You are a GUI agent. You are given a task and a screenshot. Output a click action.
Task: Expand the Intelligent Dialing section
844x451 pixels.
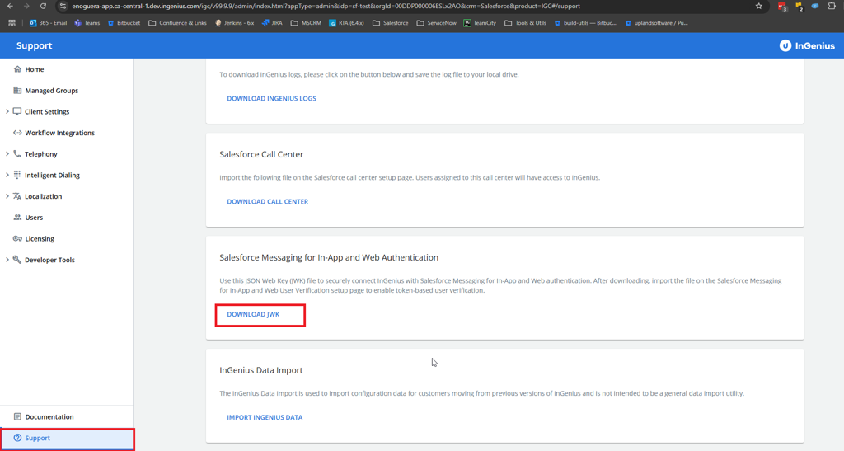tap(7, 175)
